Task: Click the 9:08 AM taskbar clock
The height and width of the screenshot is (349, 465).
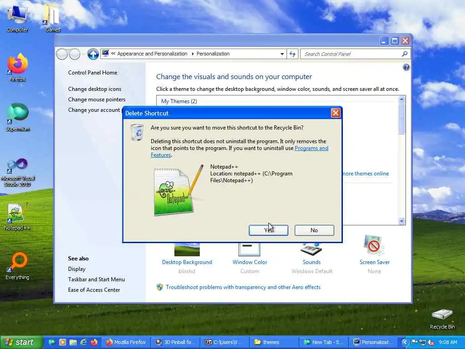Action: pyautogui.click(x=448, y=343)
